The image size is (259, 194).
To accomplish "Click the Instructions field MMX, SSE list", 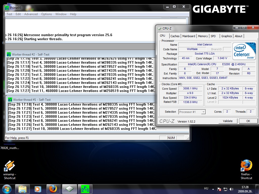I will click(217, 78).
